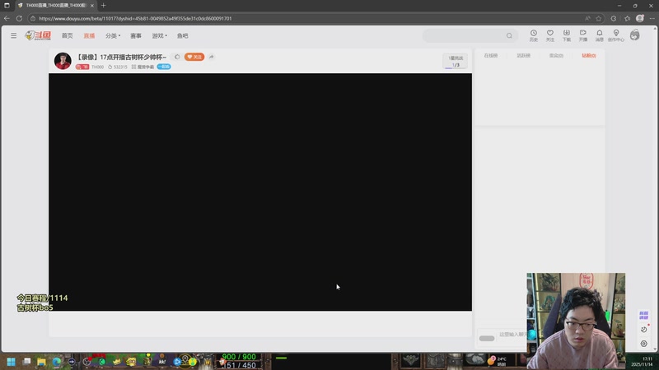This screenshot has height=370, width=659.
Task: Close the TH000直播 browser tab
Action: (x=92, y=6)
